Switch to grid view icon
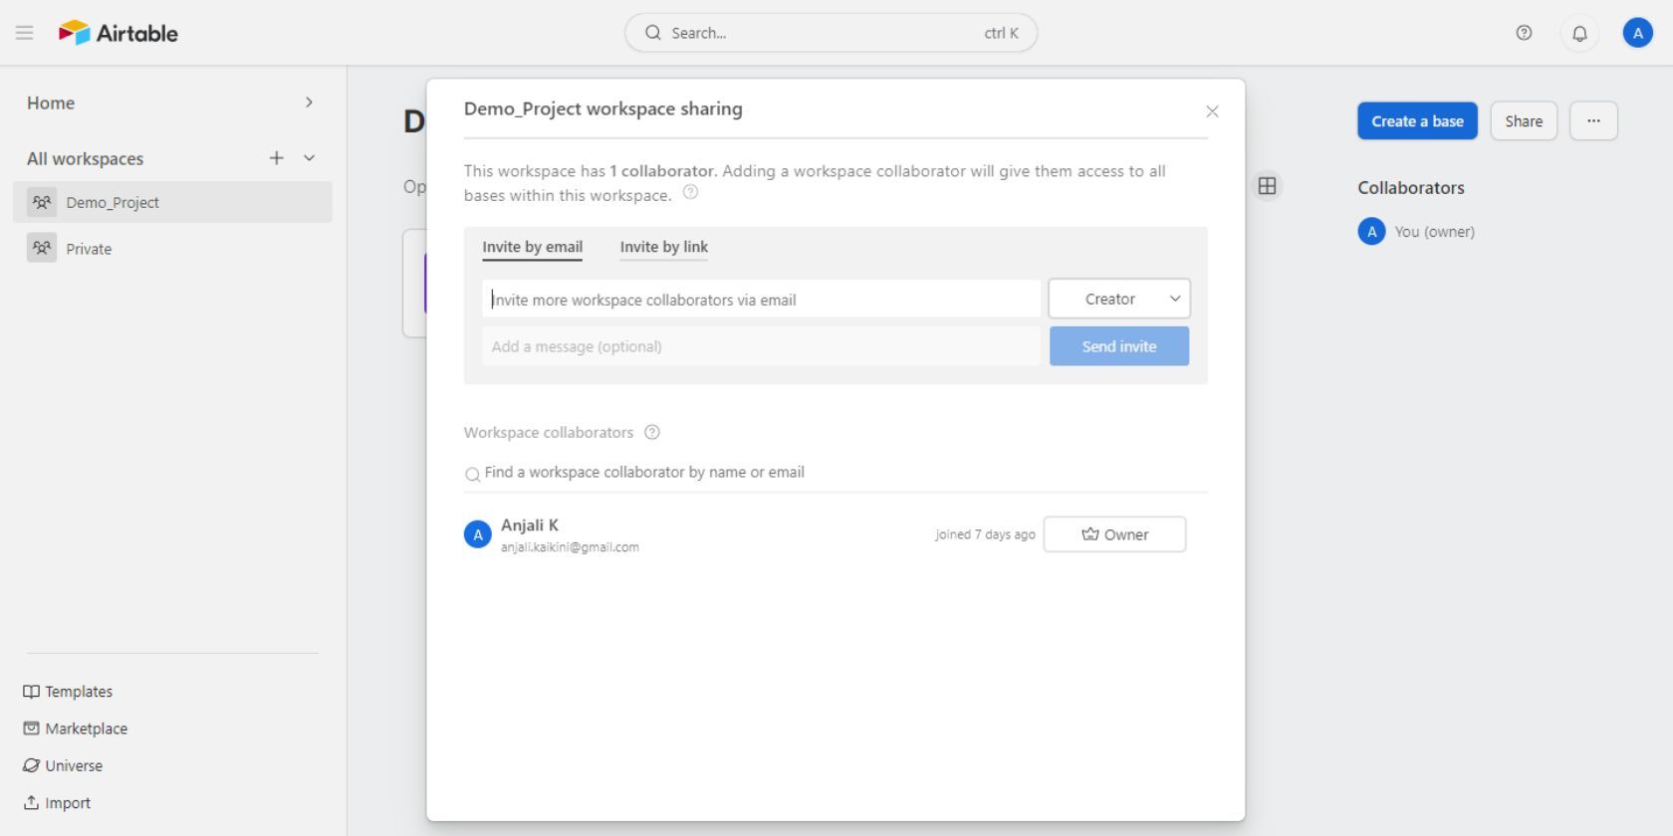1673x836 pixels. pyautogui.click(x=1267, y=186)
